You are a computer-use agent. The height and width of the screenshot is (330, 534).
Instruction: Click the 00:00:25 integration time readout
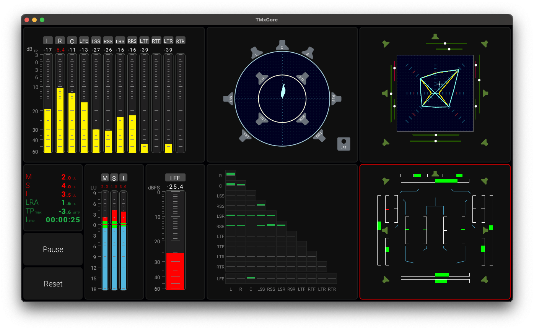click(x=63, y=220)
